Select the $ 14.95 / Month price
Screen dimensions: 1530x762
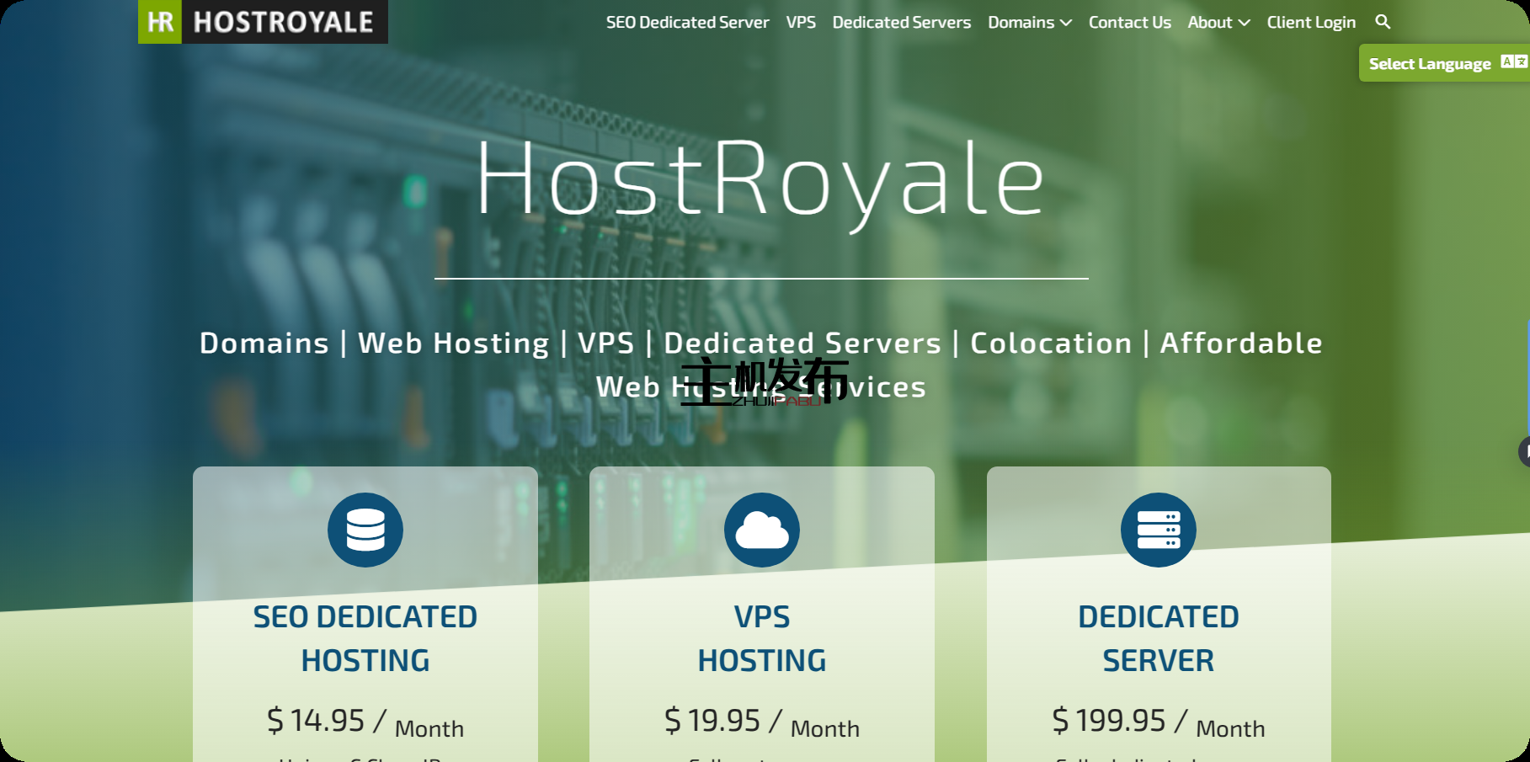click(365, 722)
